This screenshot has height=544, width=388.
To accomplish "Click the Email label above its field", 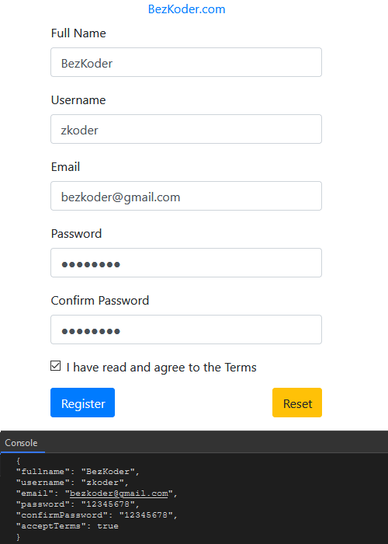I will point(65,167).
